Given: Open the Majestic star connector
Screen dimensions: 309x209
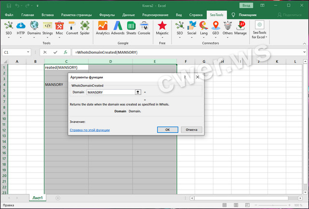Looking at the screenshot, I should [x=162, y=29].
